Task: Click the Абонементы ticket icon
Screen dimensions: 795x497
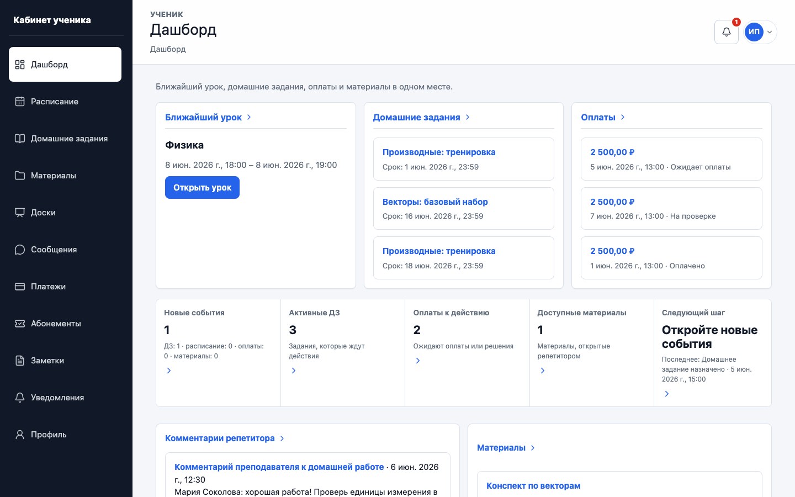Action: (20, 324)
